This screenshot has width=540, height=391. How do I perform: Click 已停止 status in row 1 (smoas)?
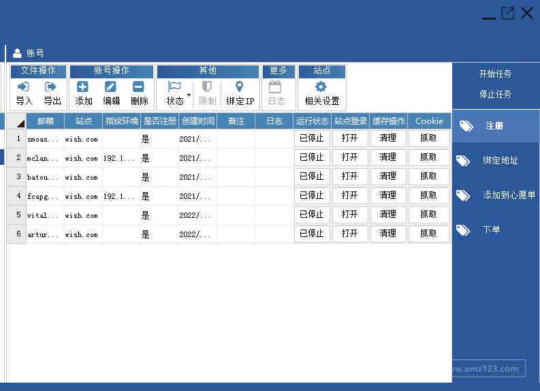[x=312, y=138]
